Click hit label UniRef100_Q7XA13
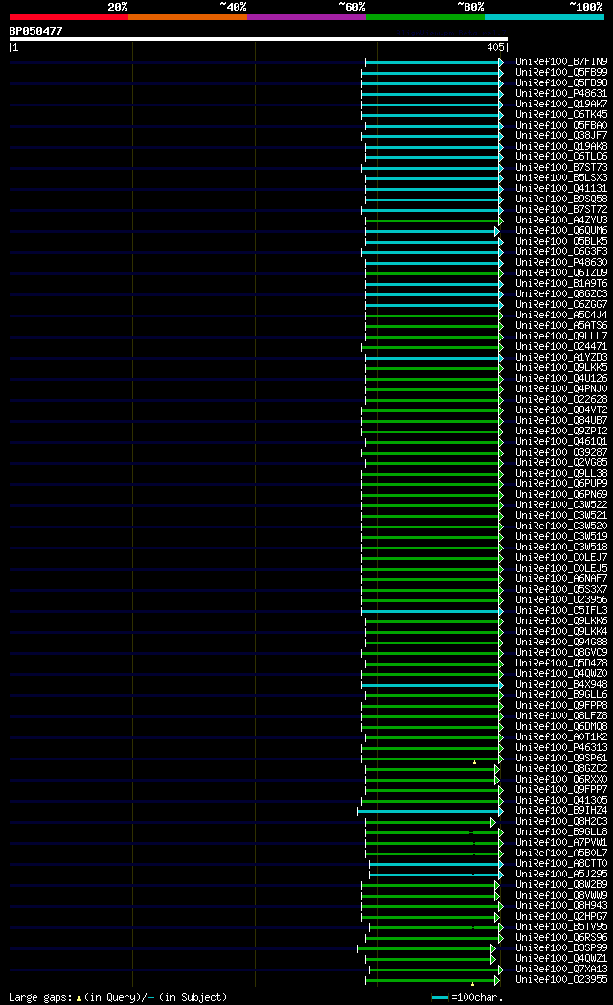Screen dimensions: 613x1005 pyautogui.click(x=562, y=970)
